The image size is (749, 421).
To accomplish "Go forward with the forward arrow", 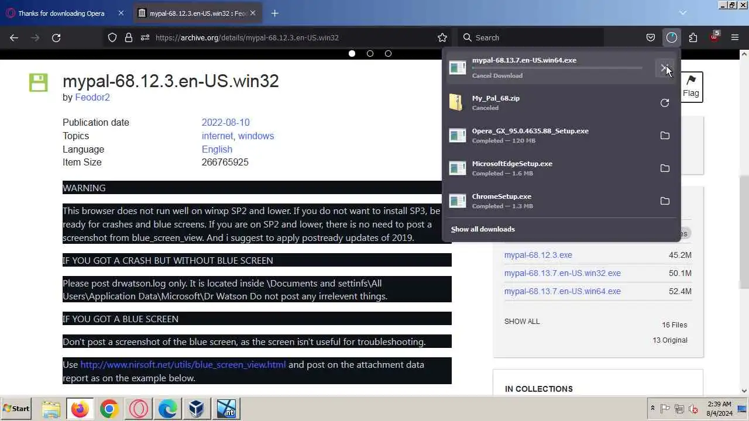I will point(35,37).
